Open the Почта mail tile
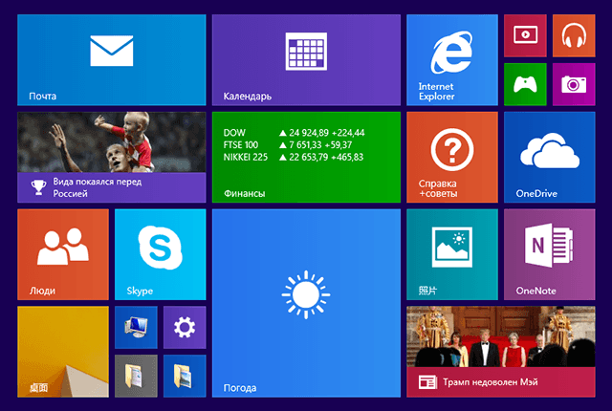This screenshot has height=411, width=612. tap(112, 59)
